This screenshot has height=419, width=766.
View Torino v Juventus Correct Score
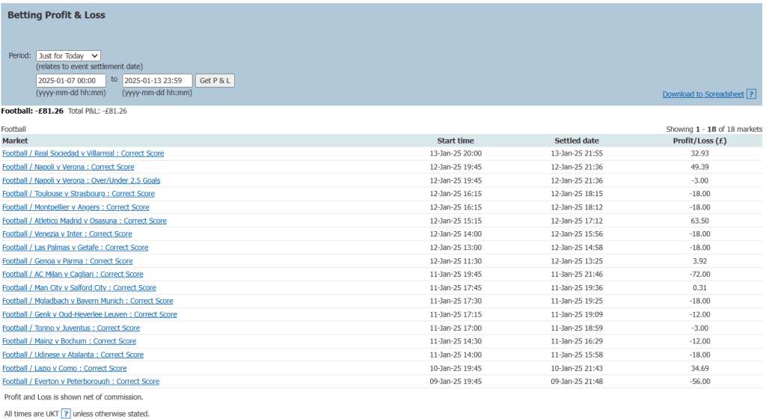click(71, 328)
